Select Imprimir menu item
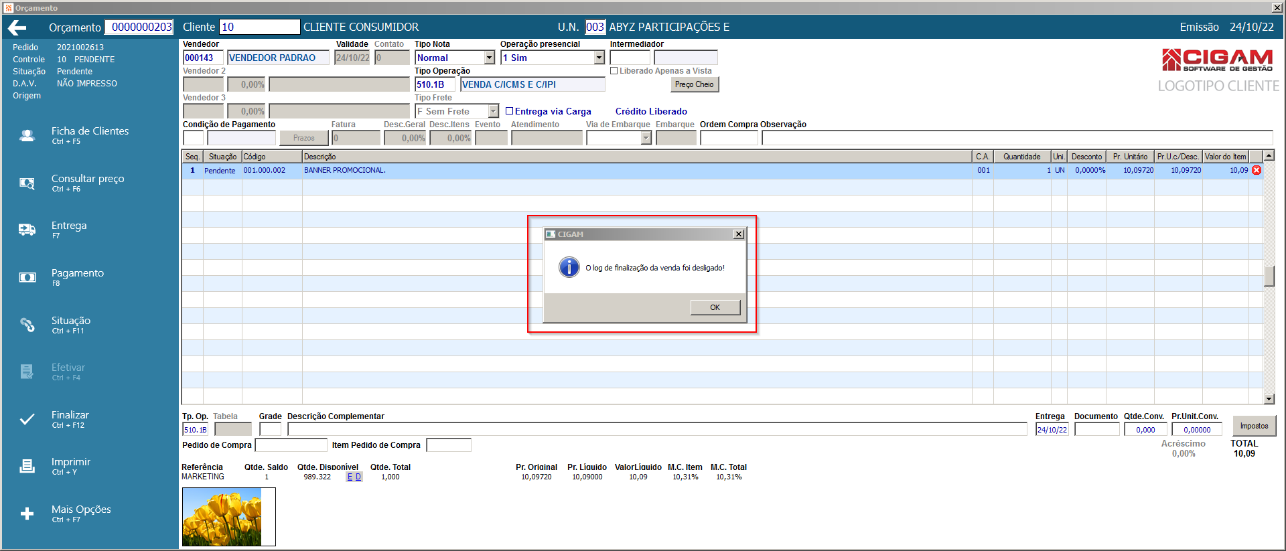Viewport: 1286px width, 551px height. click(70, 466)
